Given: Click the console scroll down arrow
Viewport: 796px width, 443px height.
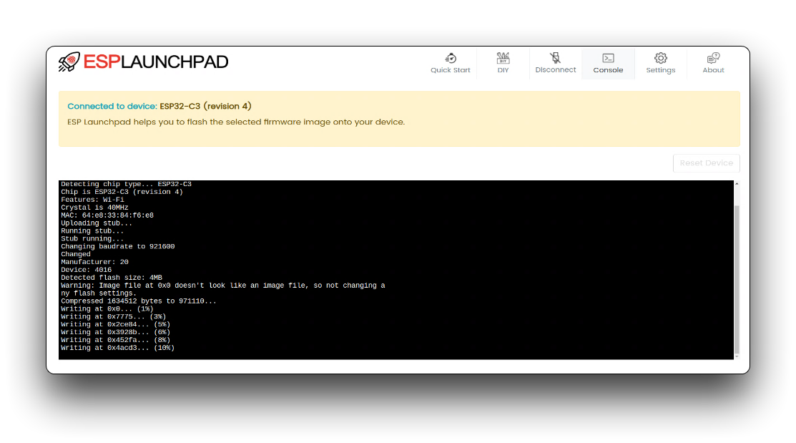Looking at the screenshot, I should 737,356.
